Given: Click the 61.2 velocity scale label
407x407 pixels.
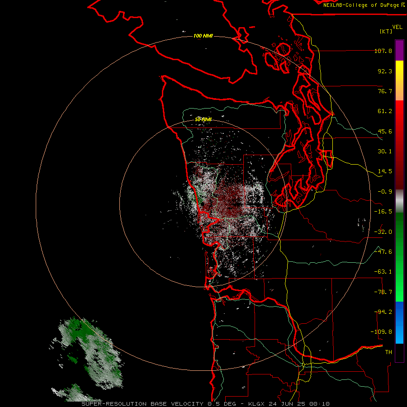Looking at the screenshot, I should point(385,111).
